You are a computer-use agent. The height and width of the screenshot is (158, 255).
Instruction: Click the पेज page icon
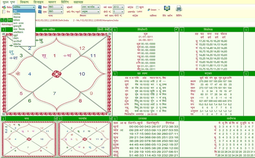(x=4, y=12)
